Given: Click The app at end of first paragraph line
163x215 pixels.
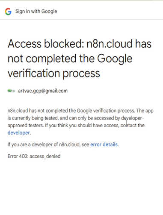Looking at the screenshot, I should pos(145,111).
